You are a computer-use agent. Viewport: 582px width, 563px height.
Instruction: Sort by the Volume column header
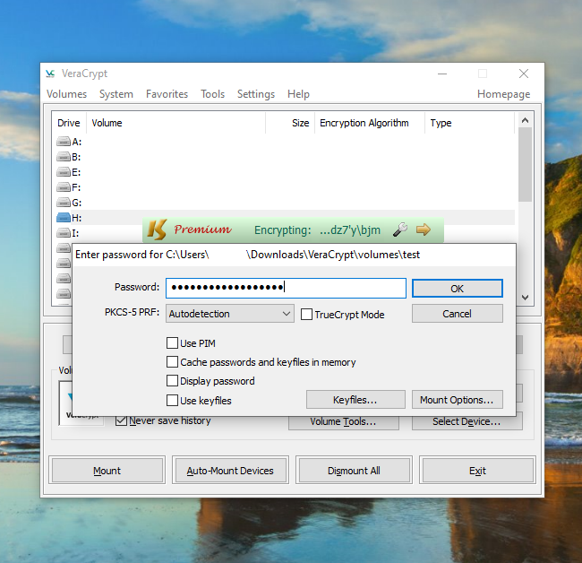[175, 123]
